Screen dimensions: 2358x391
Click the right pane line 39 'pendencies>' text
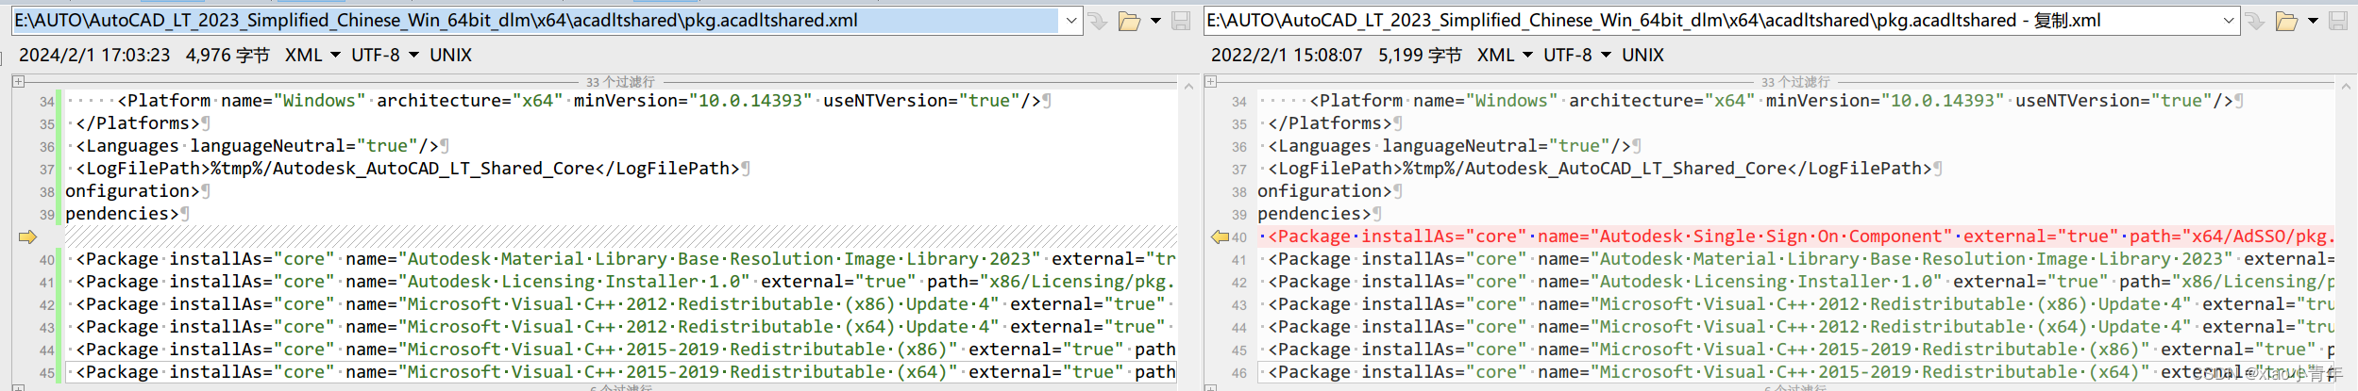click(x=1314, y=214)
